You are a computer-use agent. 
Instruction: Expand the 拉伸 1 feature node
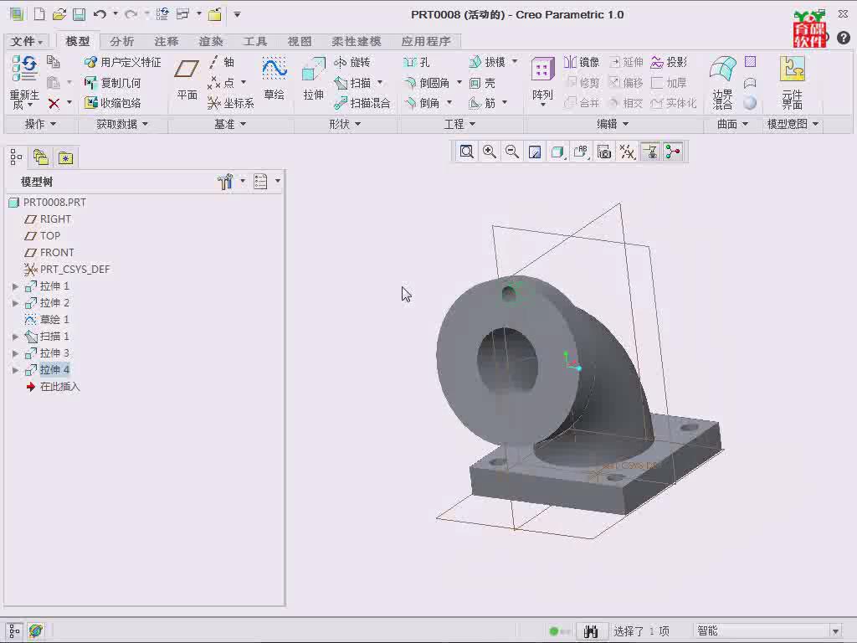(15, 286)
